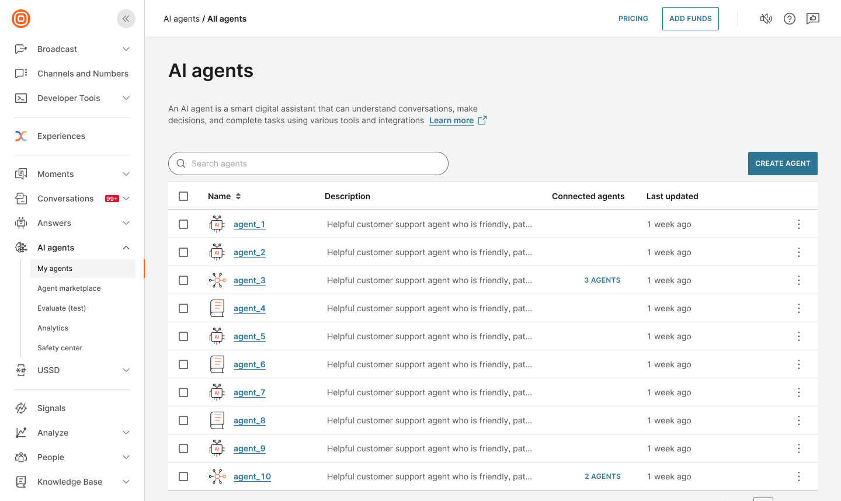The image size is (841, 501).
Task: Open the 3 AGENTS connected agents link
Action: tap(602, 280)
